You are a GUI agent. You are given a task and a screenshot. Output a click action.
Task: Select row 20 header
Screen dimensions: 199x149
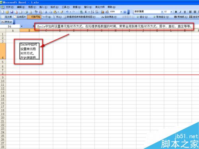click(3, 118)
